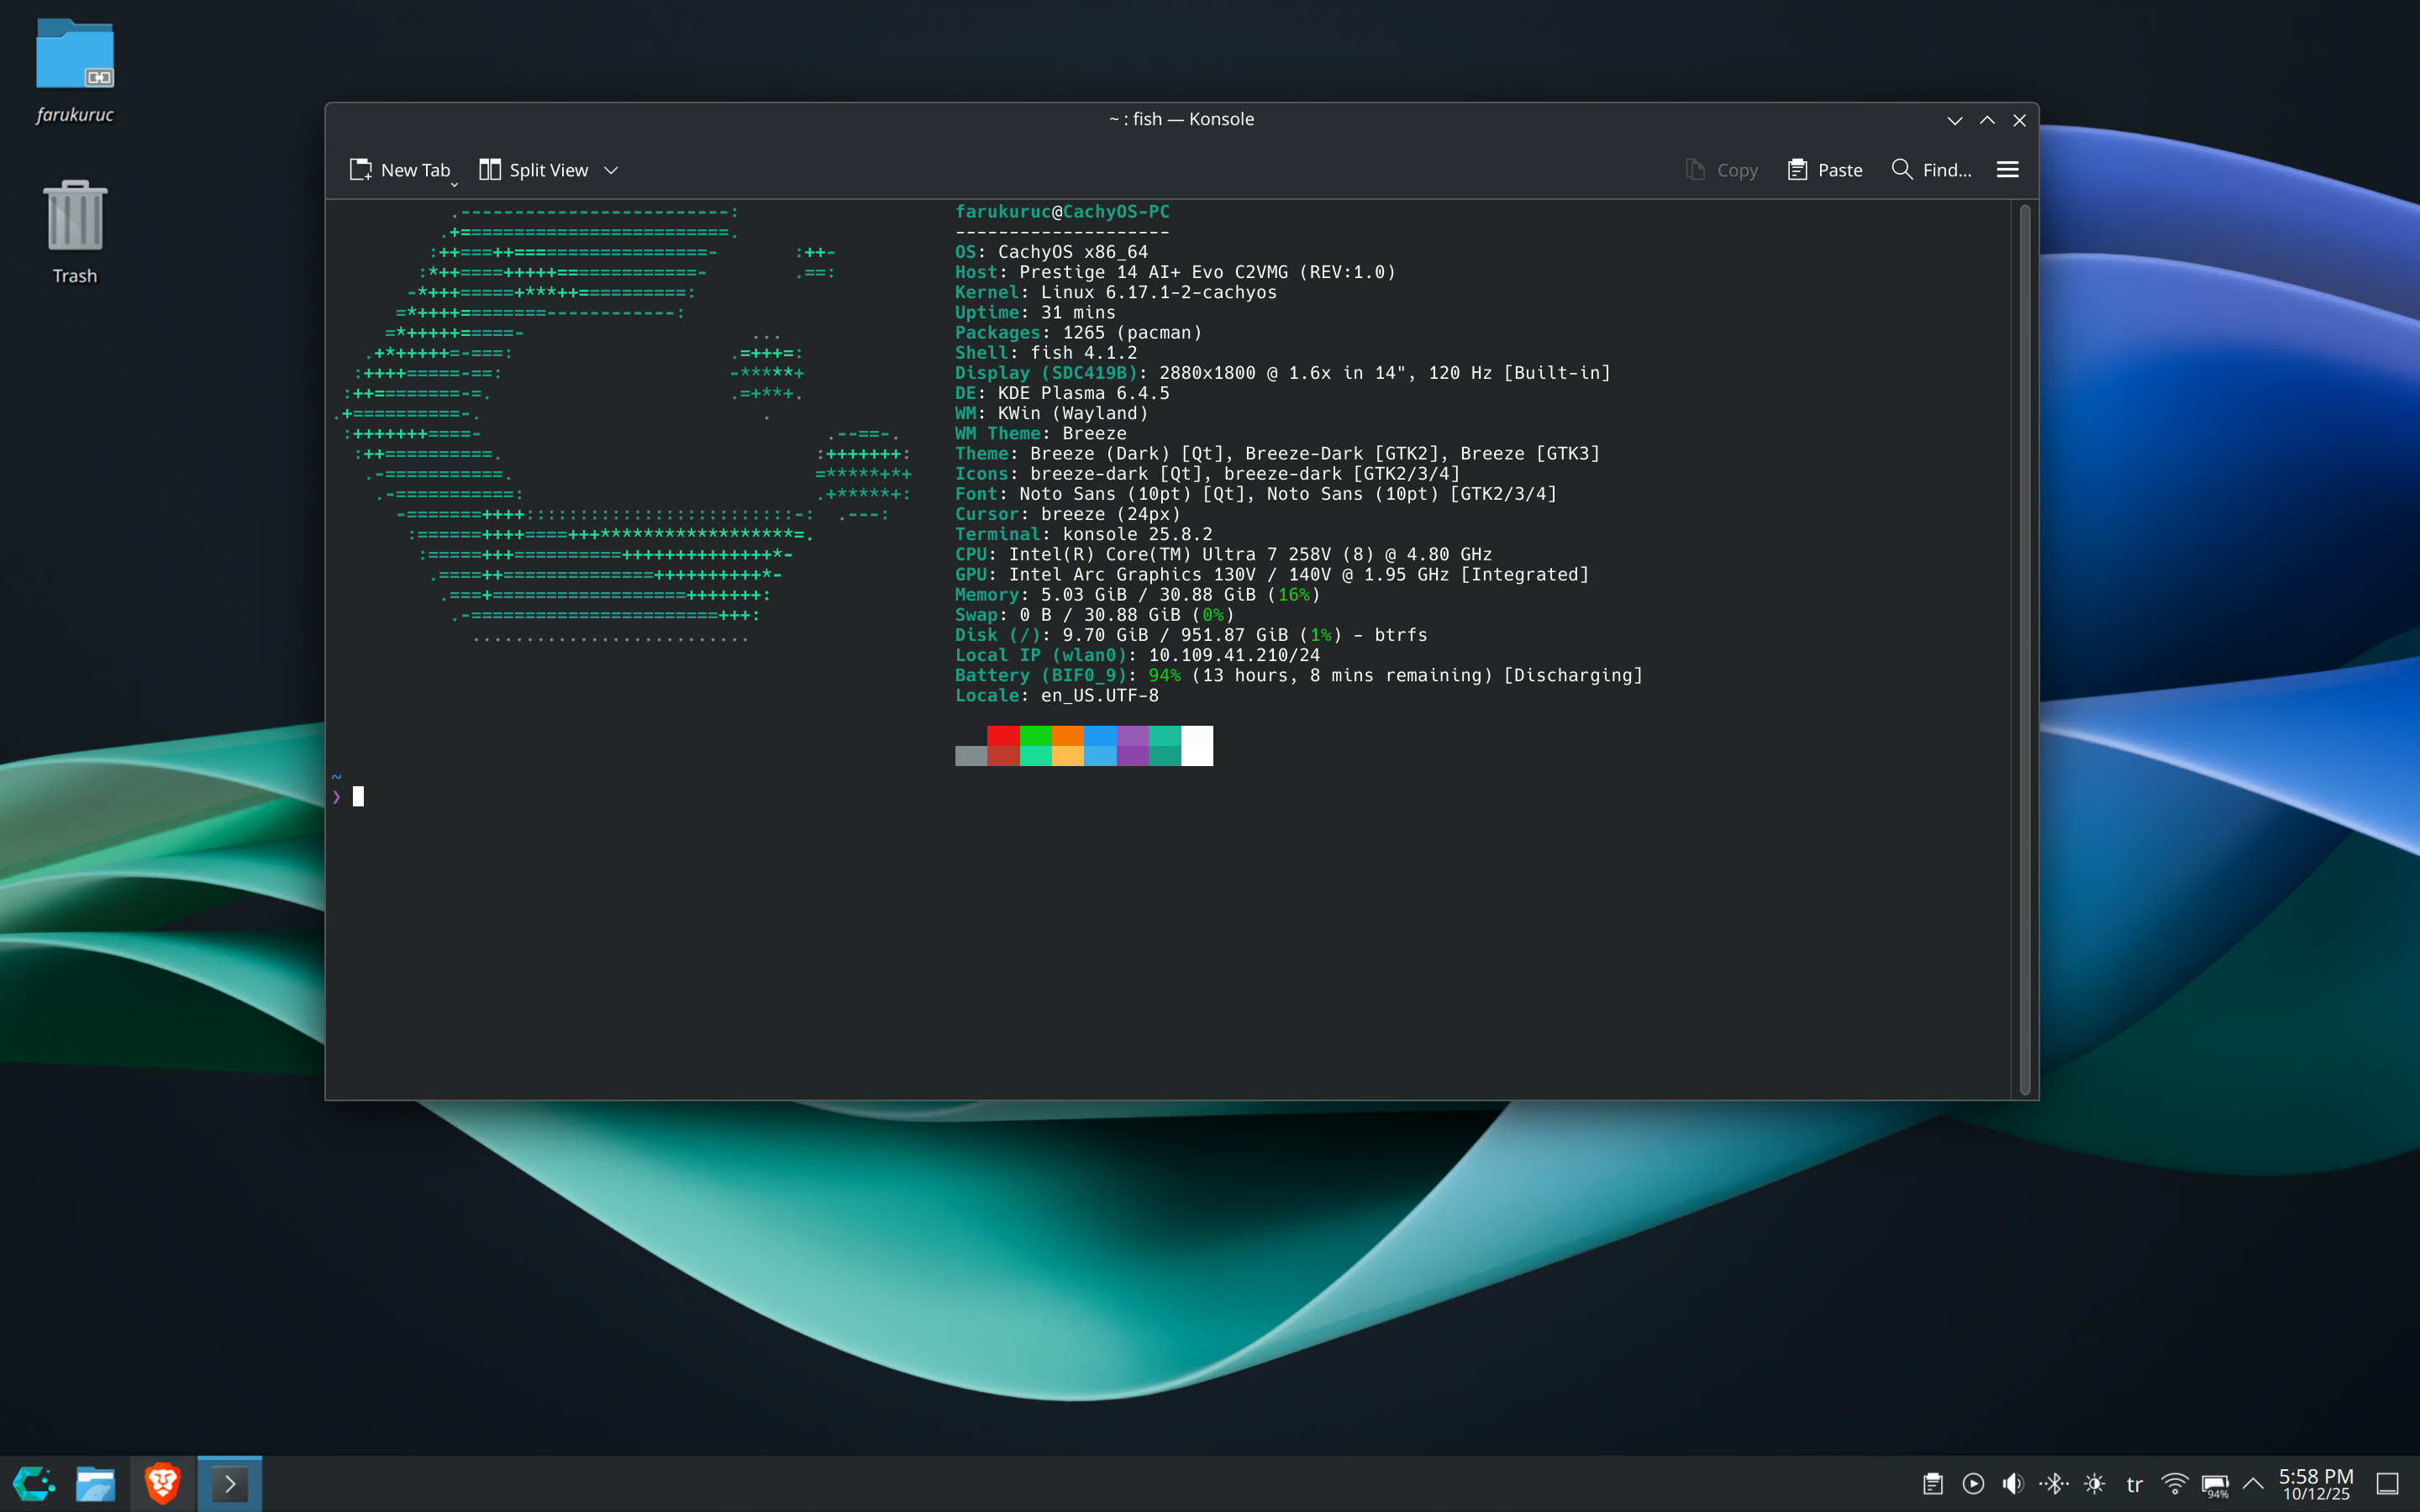Click the GPU Intel Arc Graphics line
The height and width of the screenshot is (1512, 2420).
click(1272, 574)
